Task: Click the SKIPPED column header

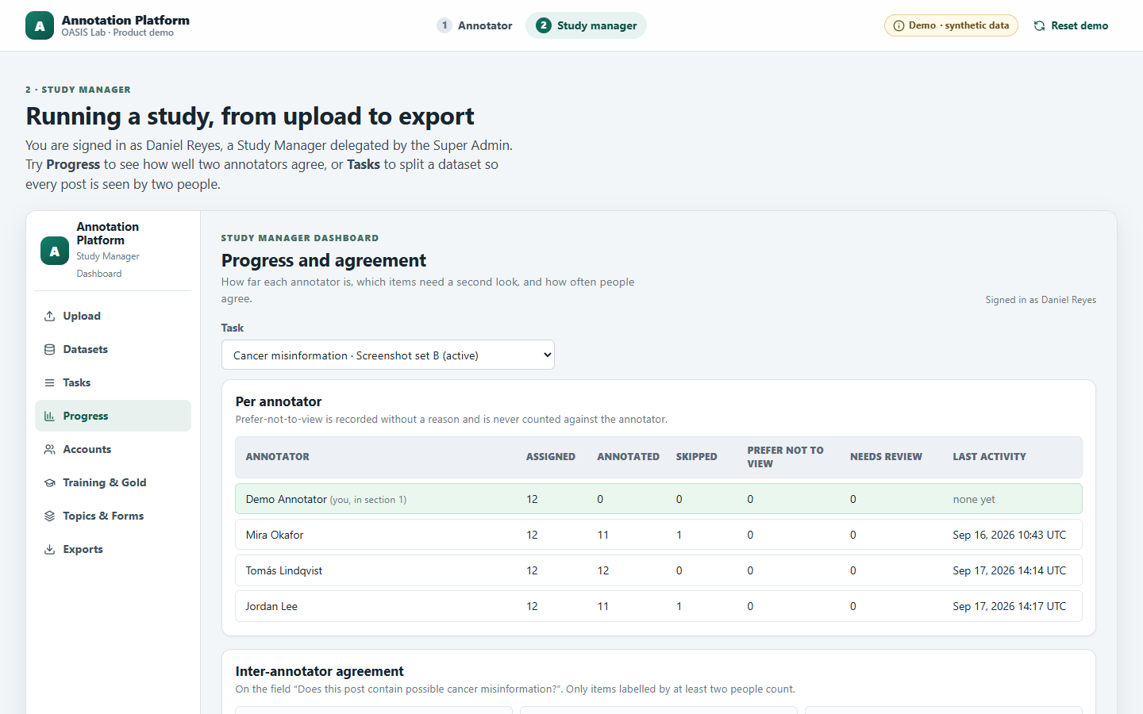Action: coord(696,457)
